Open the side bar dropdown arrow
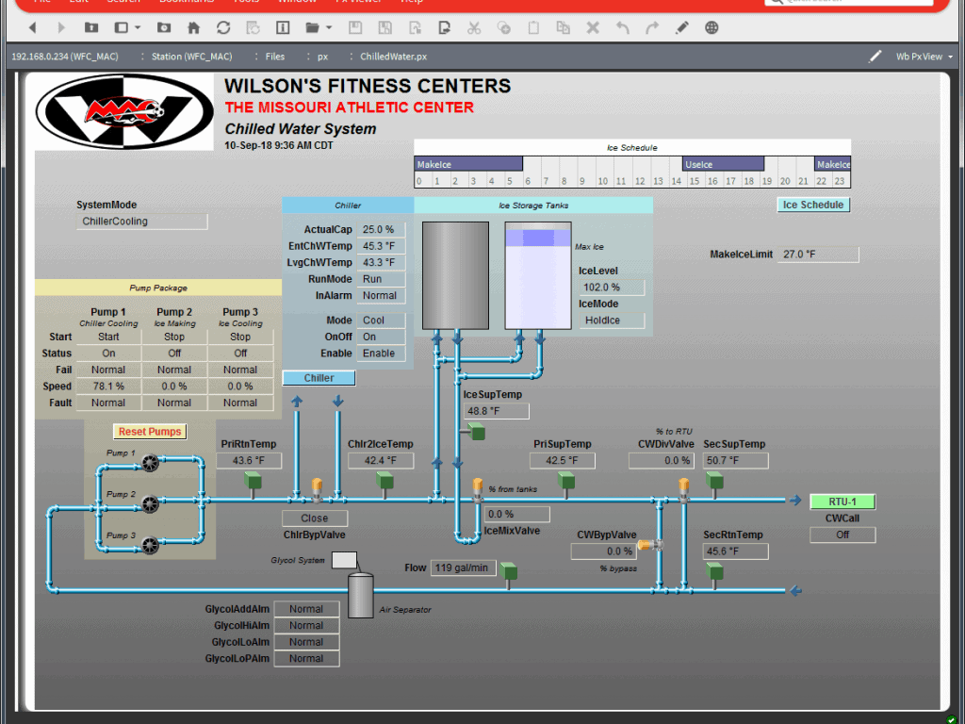This screenshot has width=965, height=724. (138, 27)
